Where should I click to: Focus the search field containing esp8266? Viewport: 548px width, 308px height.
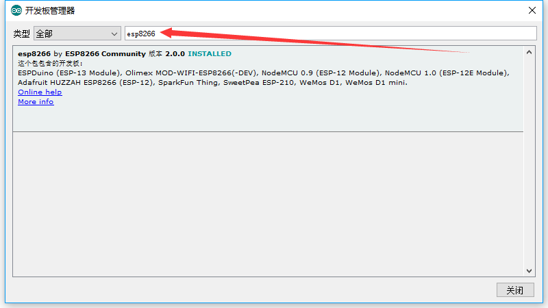(329, 34)
